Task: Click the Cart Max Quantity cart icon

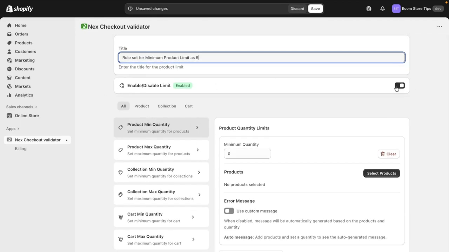Action: tap(120, 239)
